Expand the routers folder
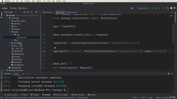The image size is (177, 99). [x=9, y=29]
